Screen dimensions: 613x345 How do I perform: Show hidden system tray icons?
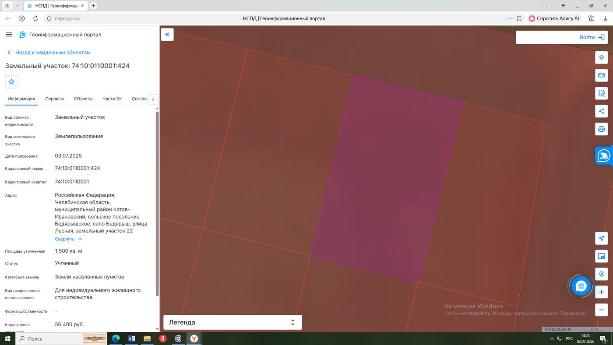[x=552, y=339]
